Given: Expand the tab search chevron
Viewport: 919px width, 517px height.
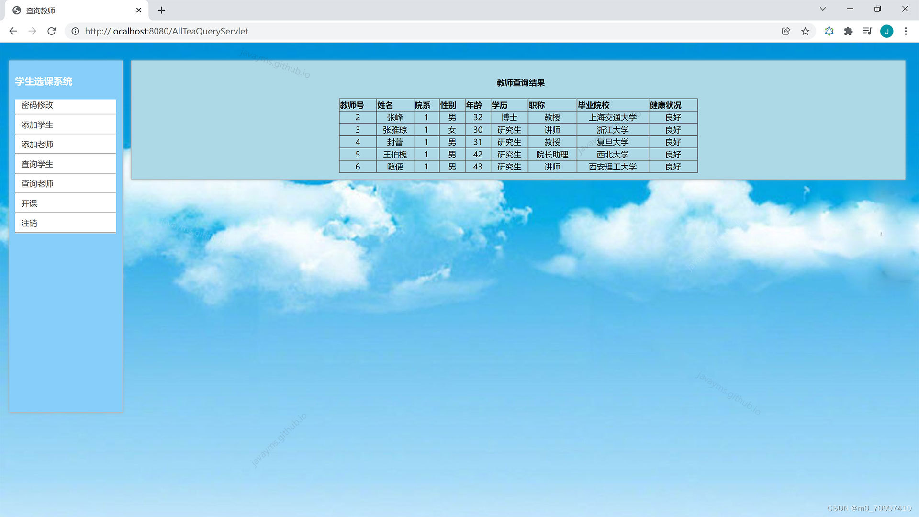Looking at the screenshot, I should [823, 9].
